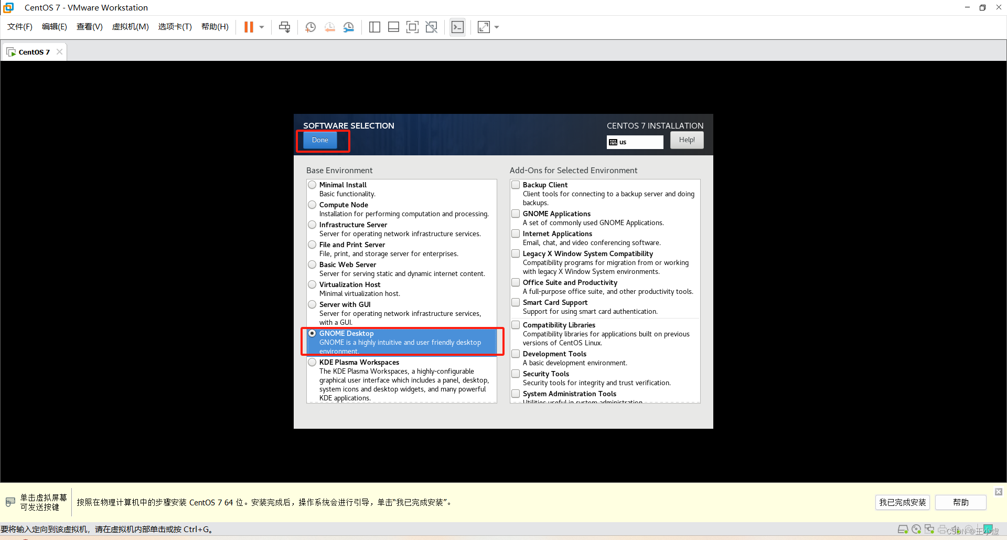1007x540 pixels.
Task: Choose the Server with GUI environment
Action: 312,304
